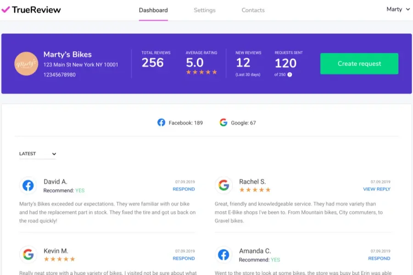The width and height of the screenshot is (413, 275).
Task: Click Kevin M.'s Google review icon
Action: click(x=28, y=254)
